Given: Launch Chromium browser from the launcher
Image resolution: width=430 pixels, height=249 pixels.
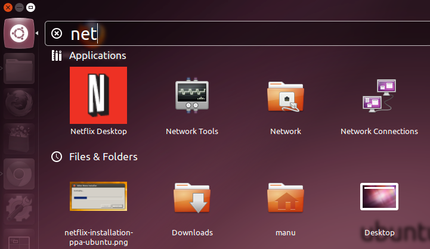Looking at the screenshot, I should tap(19, 174).
